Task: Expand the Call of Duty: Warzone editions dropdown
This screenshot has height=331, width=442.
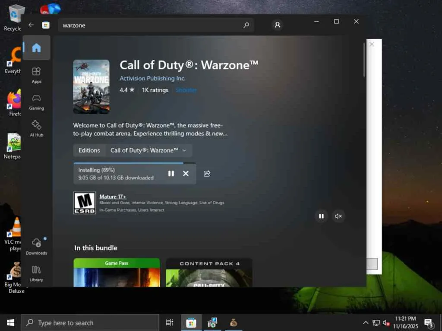Action: [x=148, y=150]
